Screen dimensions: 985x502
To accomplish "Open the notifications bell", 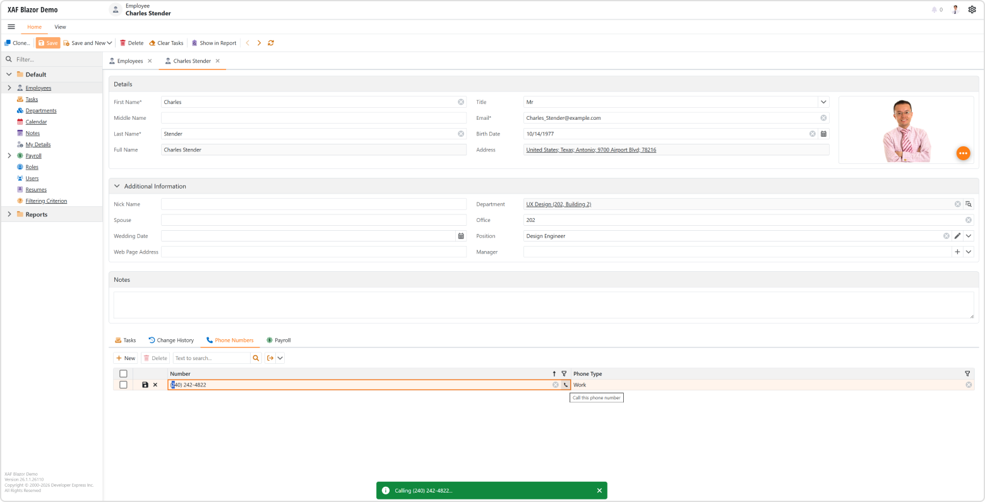I will (x=934, y=9).
